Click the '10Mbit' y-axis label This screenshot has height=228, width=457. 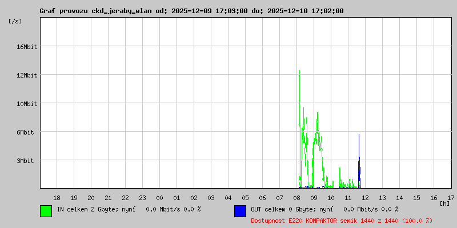coord(27,104)
